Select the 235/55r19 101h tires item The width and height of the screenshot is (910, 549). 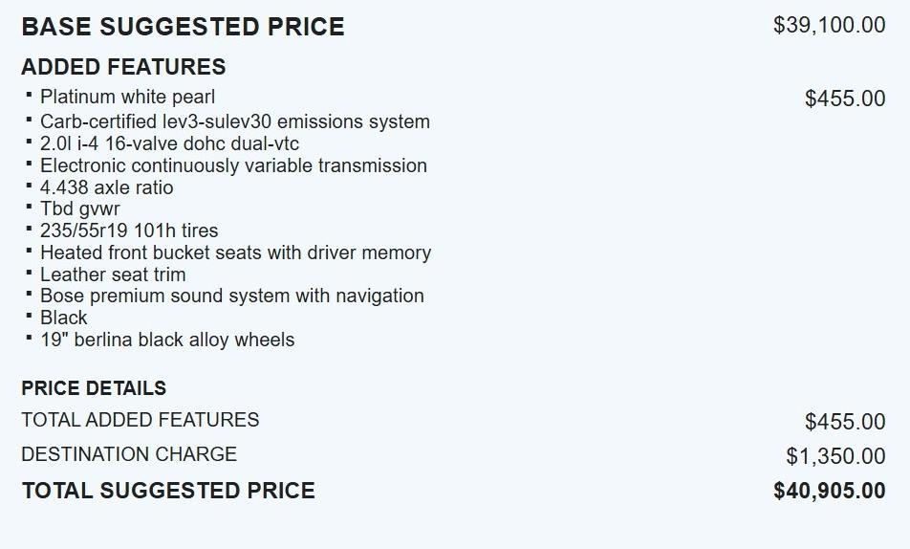[129, 231]
